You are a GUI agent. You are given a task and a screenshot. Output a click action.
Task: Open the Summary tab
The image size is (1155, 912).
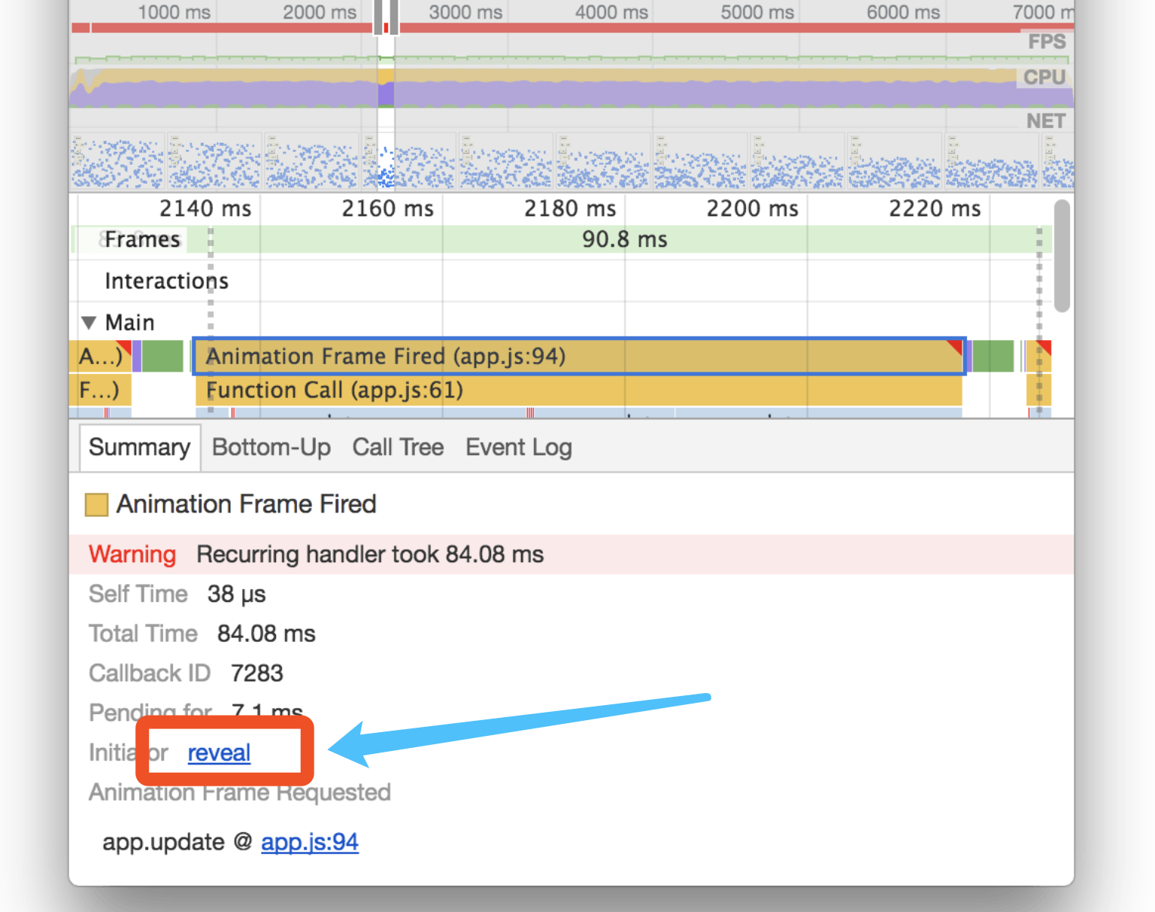[140, 448]
